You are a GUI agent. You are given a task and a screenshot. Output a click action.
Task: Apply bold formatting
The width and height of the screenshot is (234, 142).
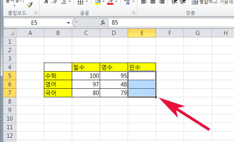point(46,2)
